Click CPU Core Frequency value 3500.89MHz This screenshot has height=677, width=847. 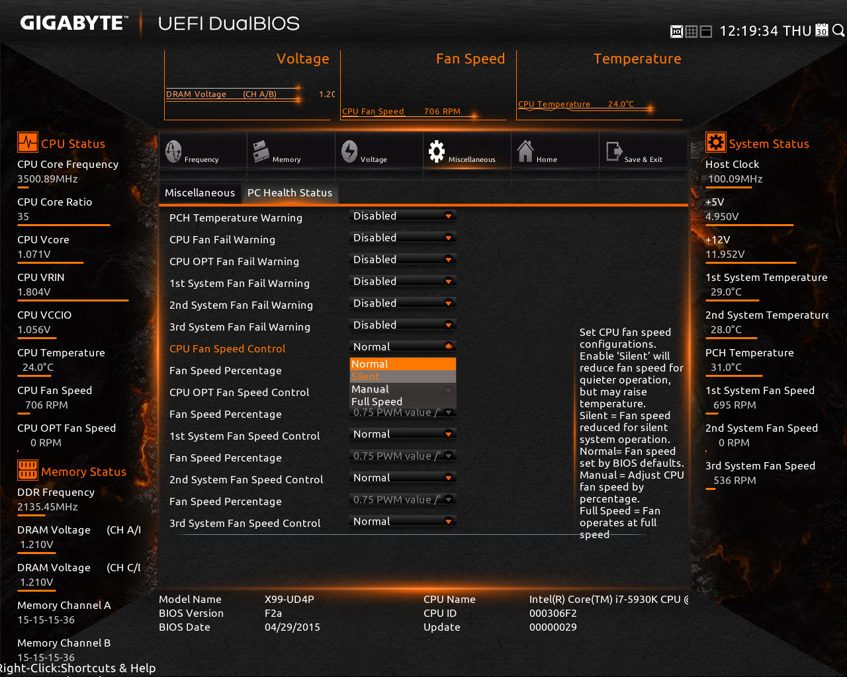pos(48,179)
